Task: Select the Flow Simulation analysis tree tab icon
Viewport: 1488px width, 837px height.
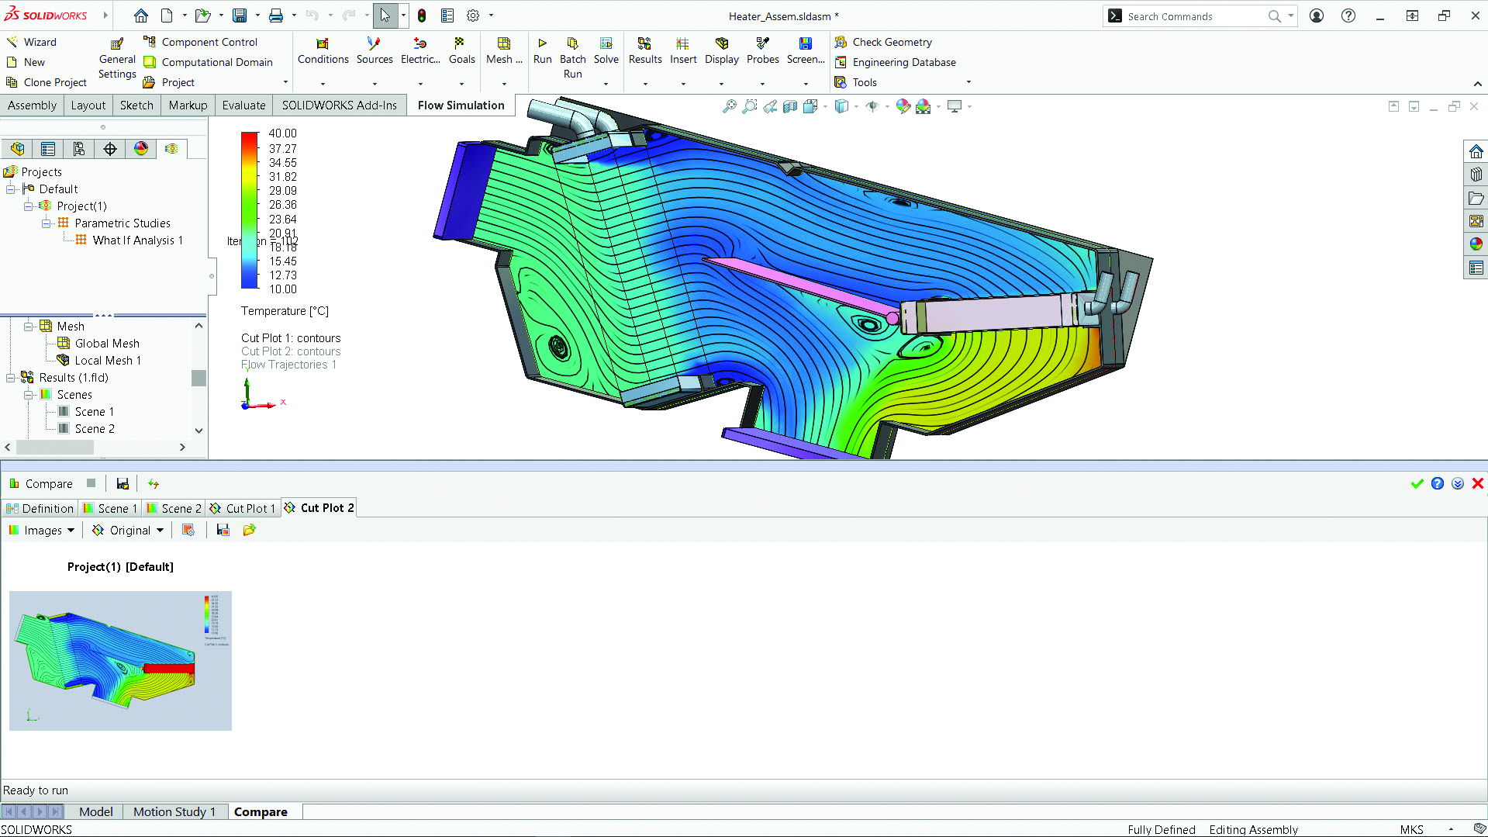Action: 171,149
